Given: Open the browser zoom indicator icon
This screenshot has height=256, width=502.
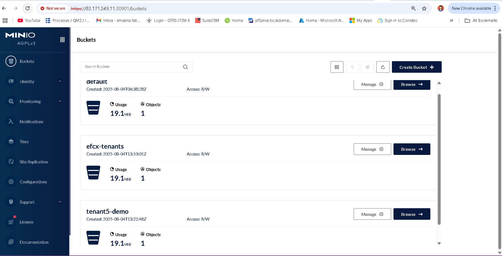Looking at the screenshot, I should pos(414,8).
